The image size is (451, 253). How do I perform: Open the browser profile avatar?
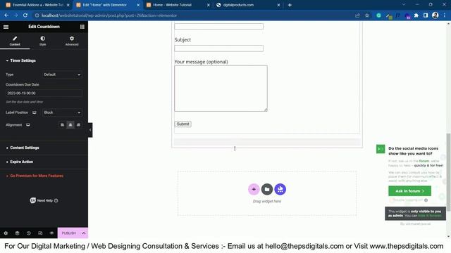(435, 15)
